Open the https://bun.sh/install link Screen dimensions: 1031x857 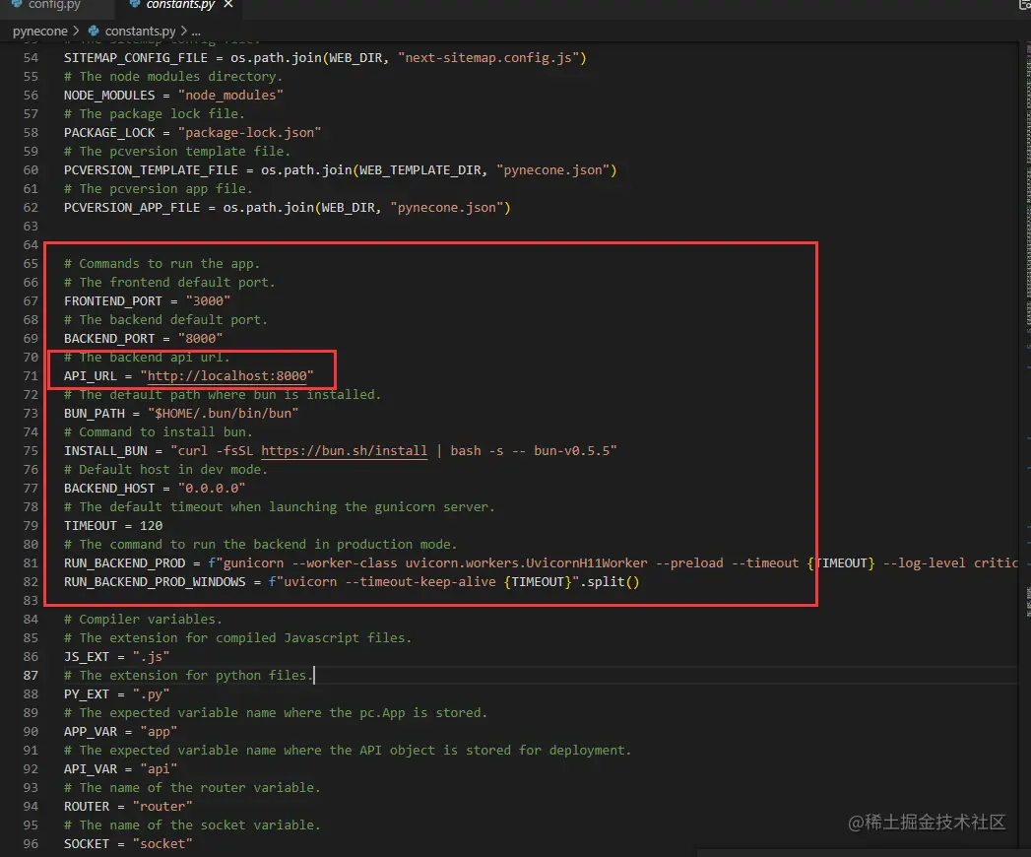click(x=344, y=451)
